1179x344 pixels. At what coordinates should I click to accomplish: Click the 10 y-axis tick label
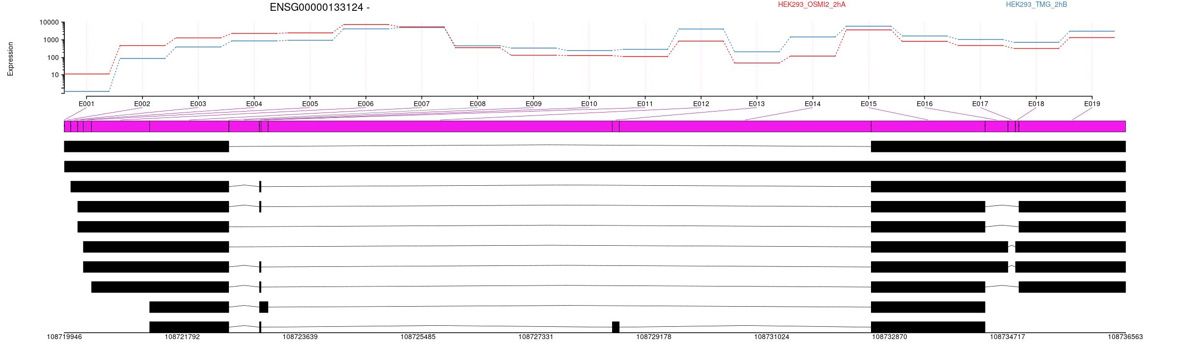(55, 75)
